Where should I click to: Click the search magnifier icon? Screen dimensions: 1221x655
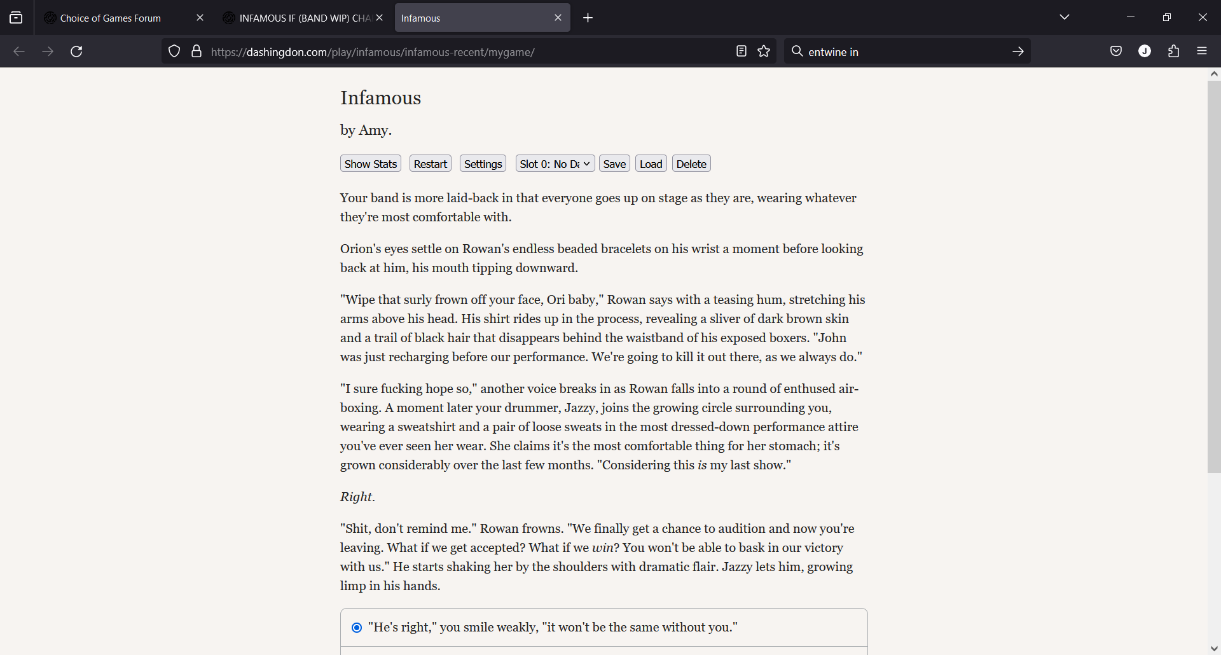tap(797, 52)
